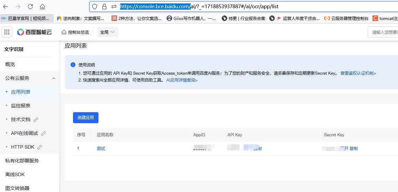Image resolution: width=398 pixels, height=192 pixels.
Task: Open the 测试 application link
Action: [101, 149]
